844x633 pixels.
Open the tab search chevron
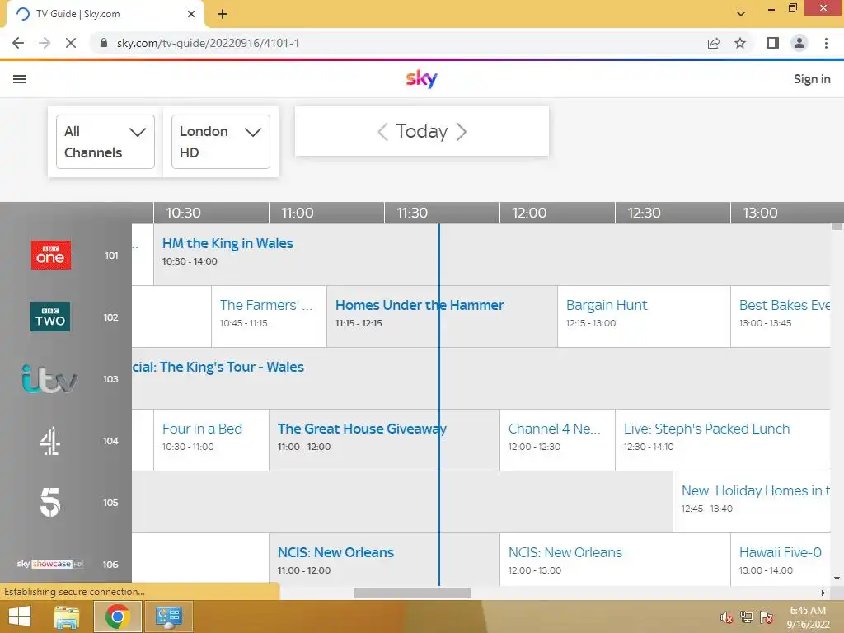(x=741, y=14)
